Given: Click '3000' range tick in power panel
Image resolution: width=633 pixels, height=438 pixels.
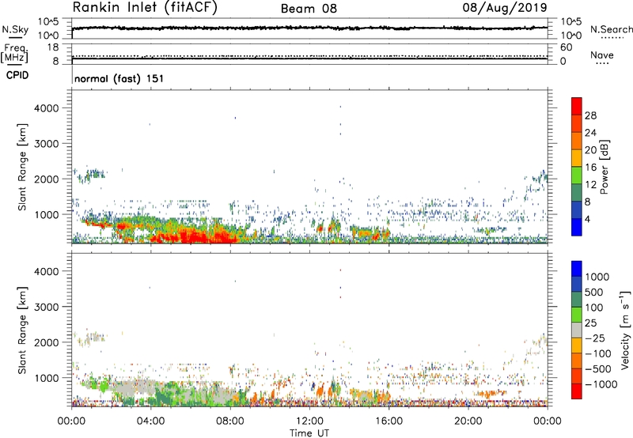Looking at the screenshot, I should 46,144.
